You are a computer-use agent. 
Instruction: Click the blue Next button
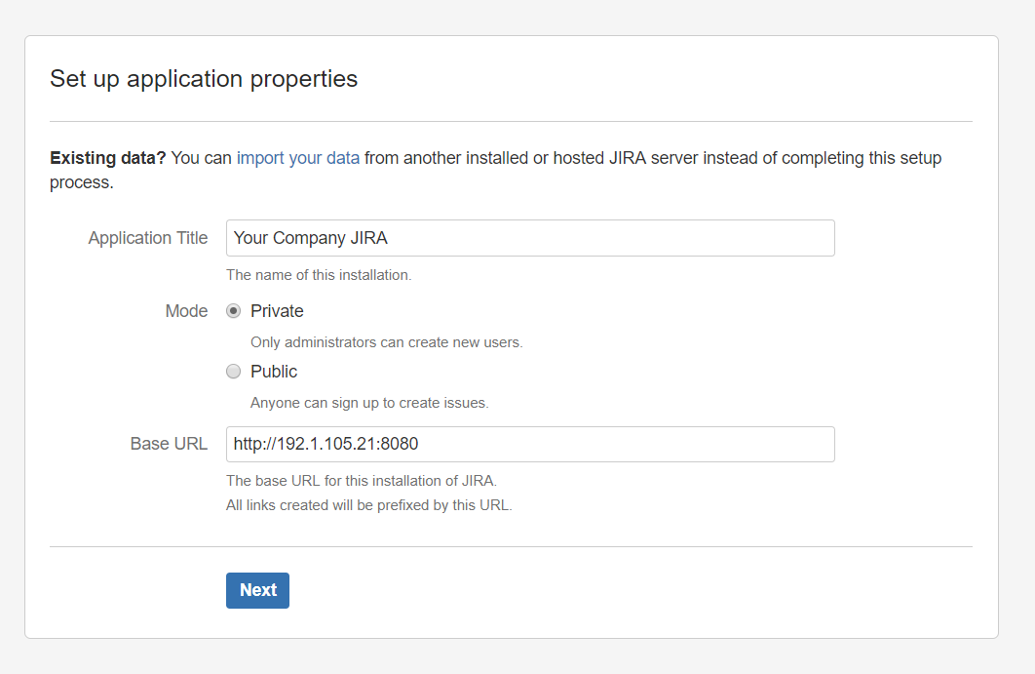pos(257,590)
